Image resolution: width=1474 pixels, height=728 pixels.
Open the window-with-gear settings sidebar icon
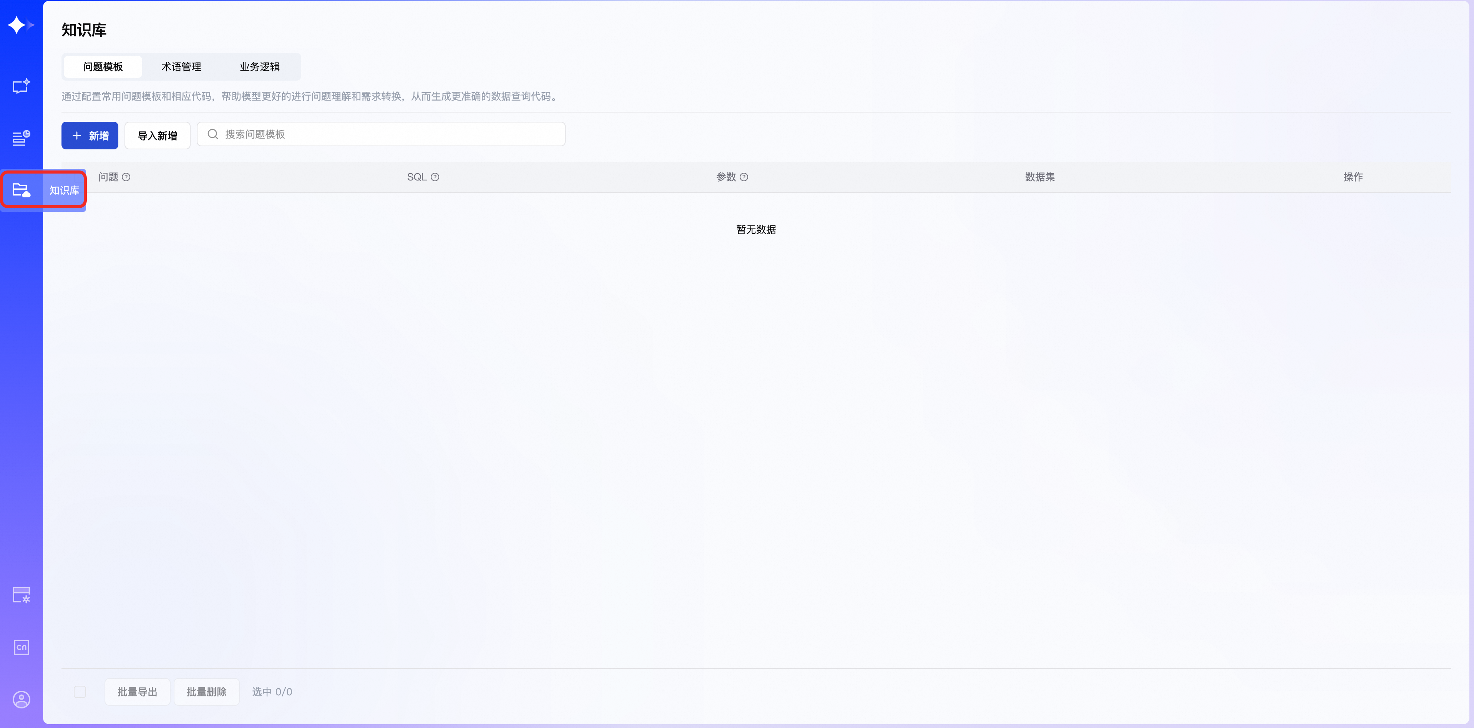pyautogui.click(x=21, y=595)
